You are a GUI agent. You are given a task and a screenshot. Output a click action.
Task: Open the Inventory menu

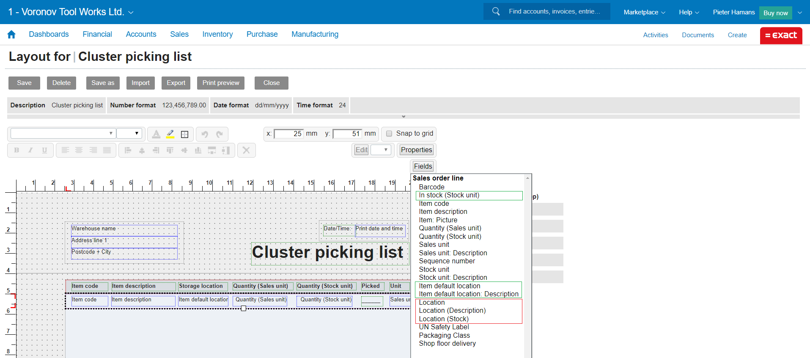(217, 34)
